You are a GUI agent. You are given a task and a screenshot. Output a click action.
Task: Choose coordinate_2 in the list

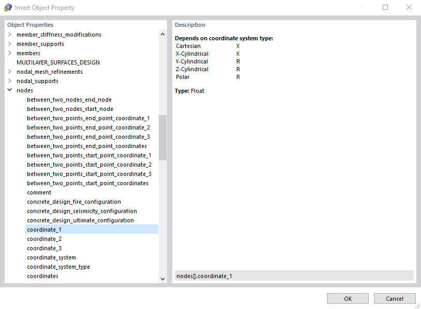click(x=44, y=239)
